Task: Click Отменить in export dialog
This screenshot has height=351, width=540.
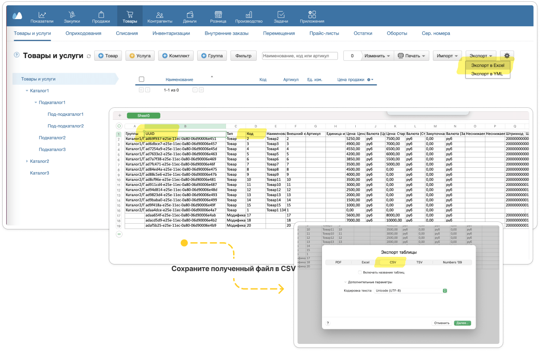Action: click(x=442, y=323)
